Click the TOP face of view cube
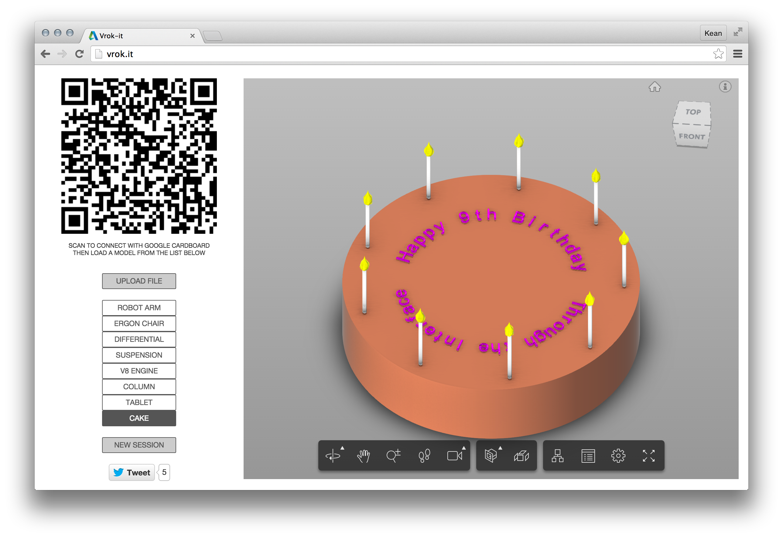The height and width of the screenshot is (538, 783). [693, 112]
